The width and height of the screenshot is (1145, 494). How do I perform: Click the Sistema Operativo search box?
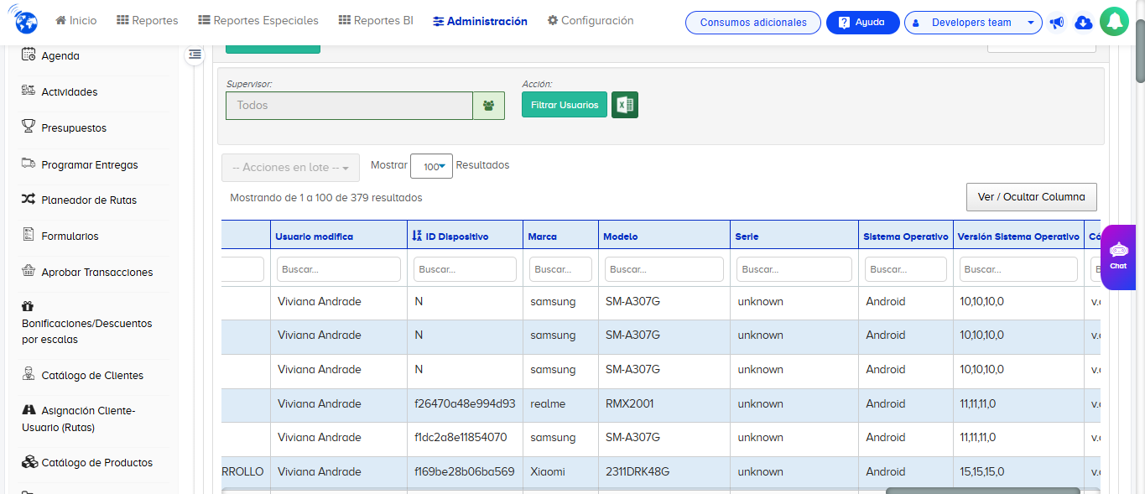click(x=906, y=269)
